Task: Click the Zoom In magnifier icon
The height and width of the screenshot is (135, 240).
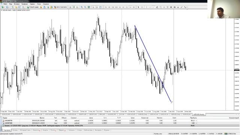Action: 82,7
